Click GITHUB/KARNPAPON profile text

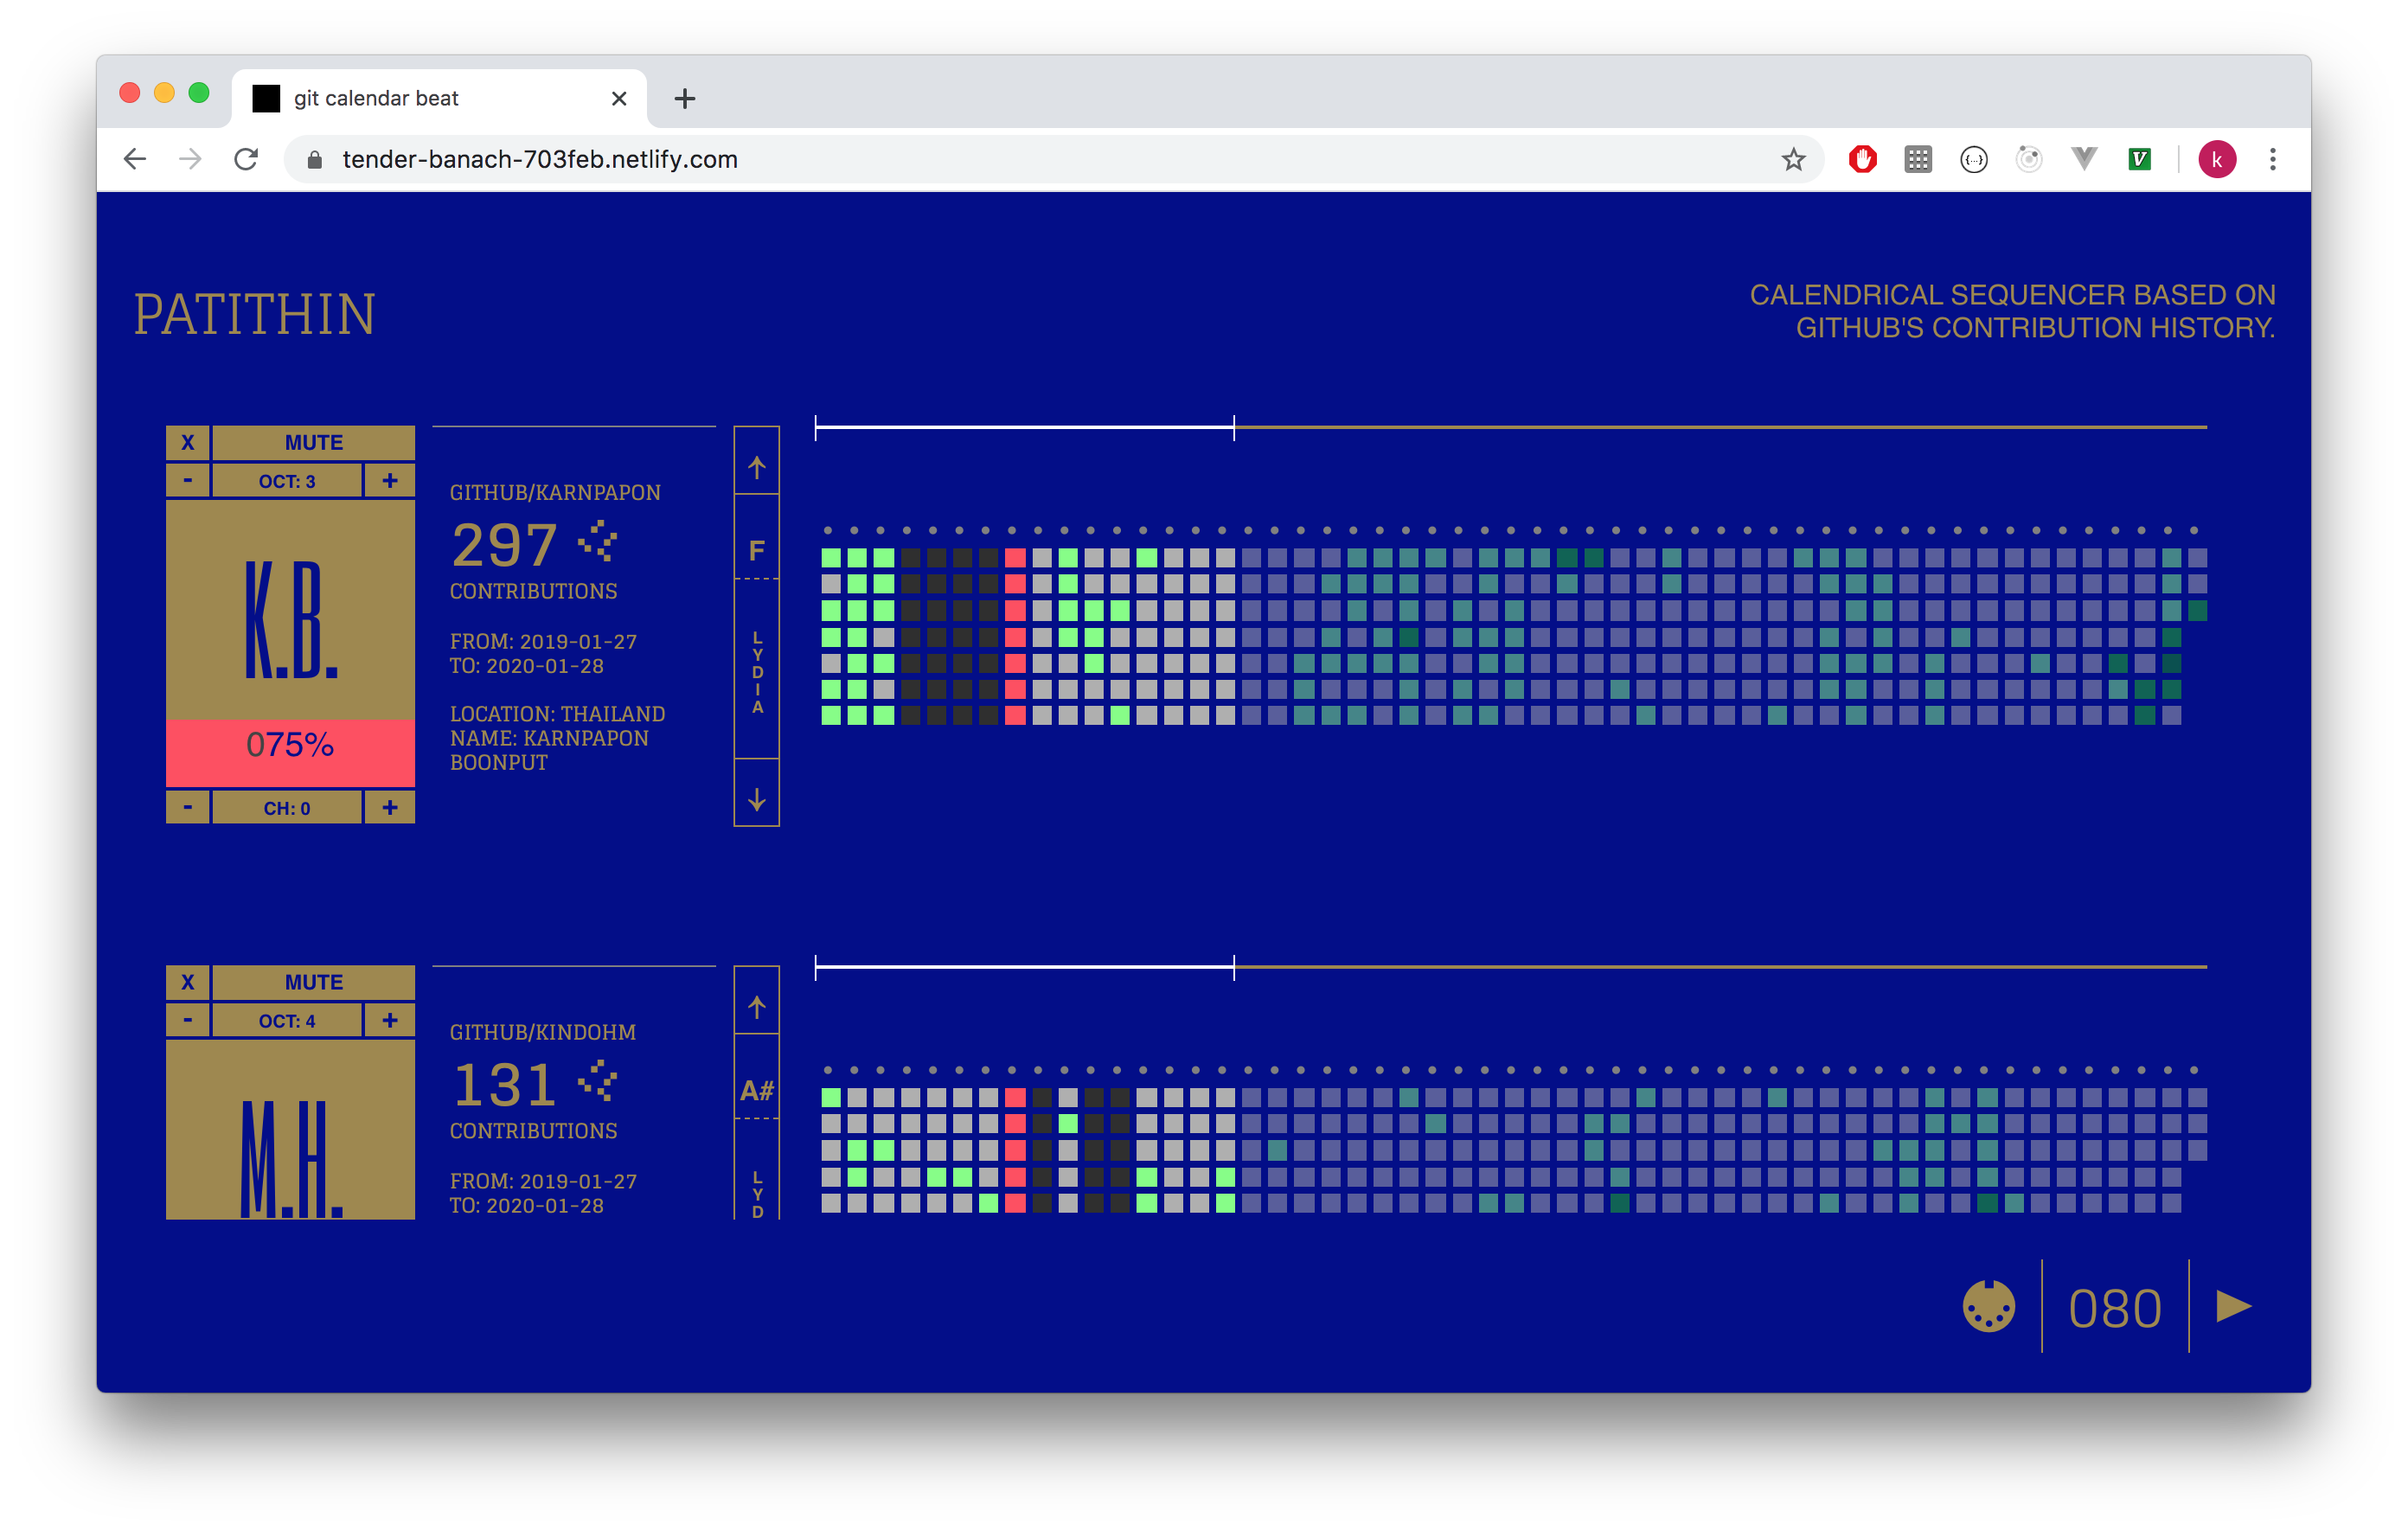pos(555,493)
